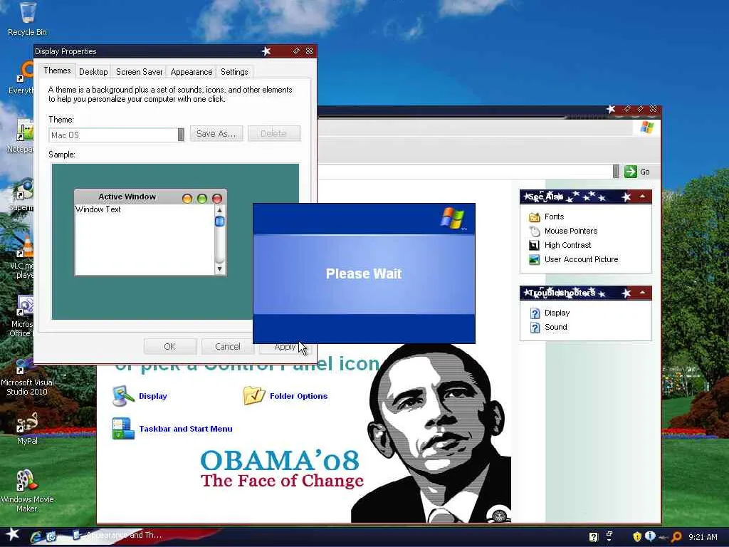Open the High Contrast link

(567, 245)
